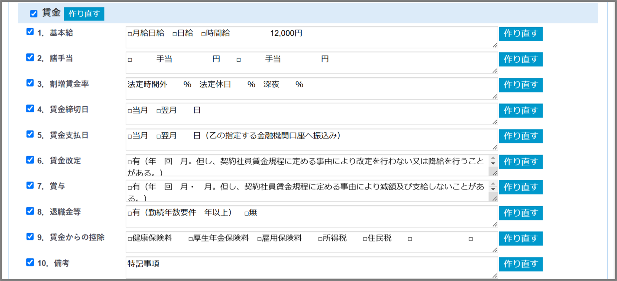
Task: Click 作り直す for the 割増賃金率 row
Action: (x=521, y=85)
